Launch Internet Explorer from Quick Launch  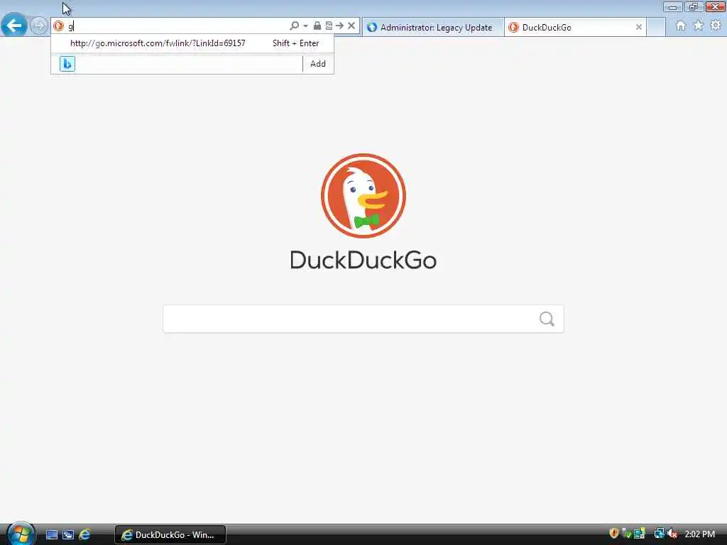click(84, 534)
